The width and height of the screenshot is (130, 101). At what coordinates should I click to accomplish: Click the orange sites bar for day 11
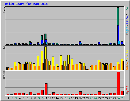[46, 64]
